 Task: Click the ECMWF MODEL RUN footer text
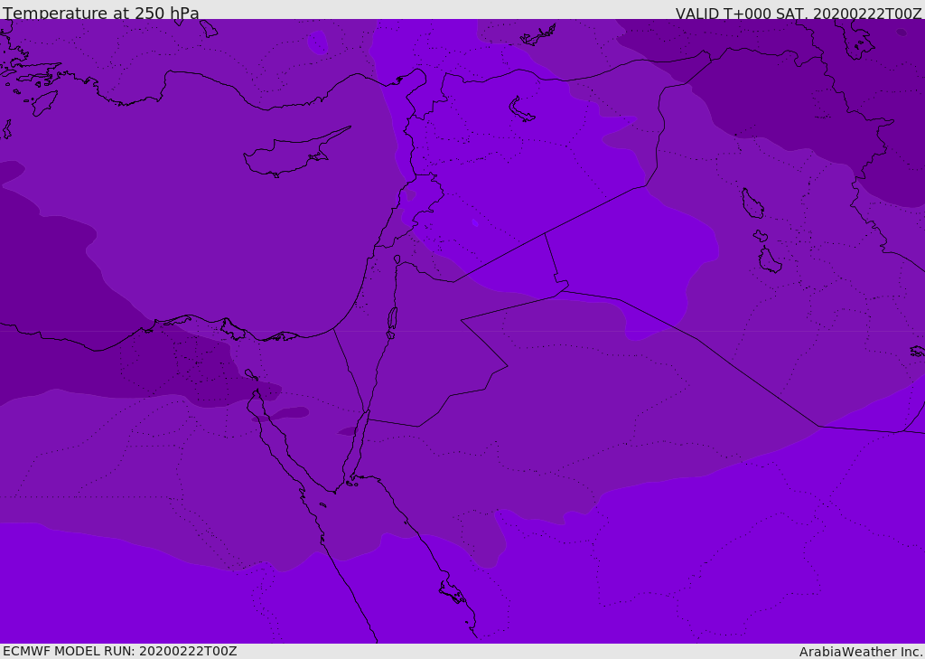pos(119,651)
